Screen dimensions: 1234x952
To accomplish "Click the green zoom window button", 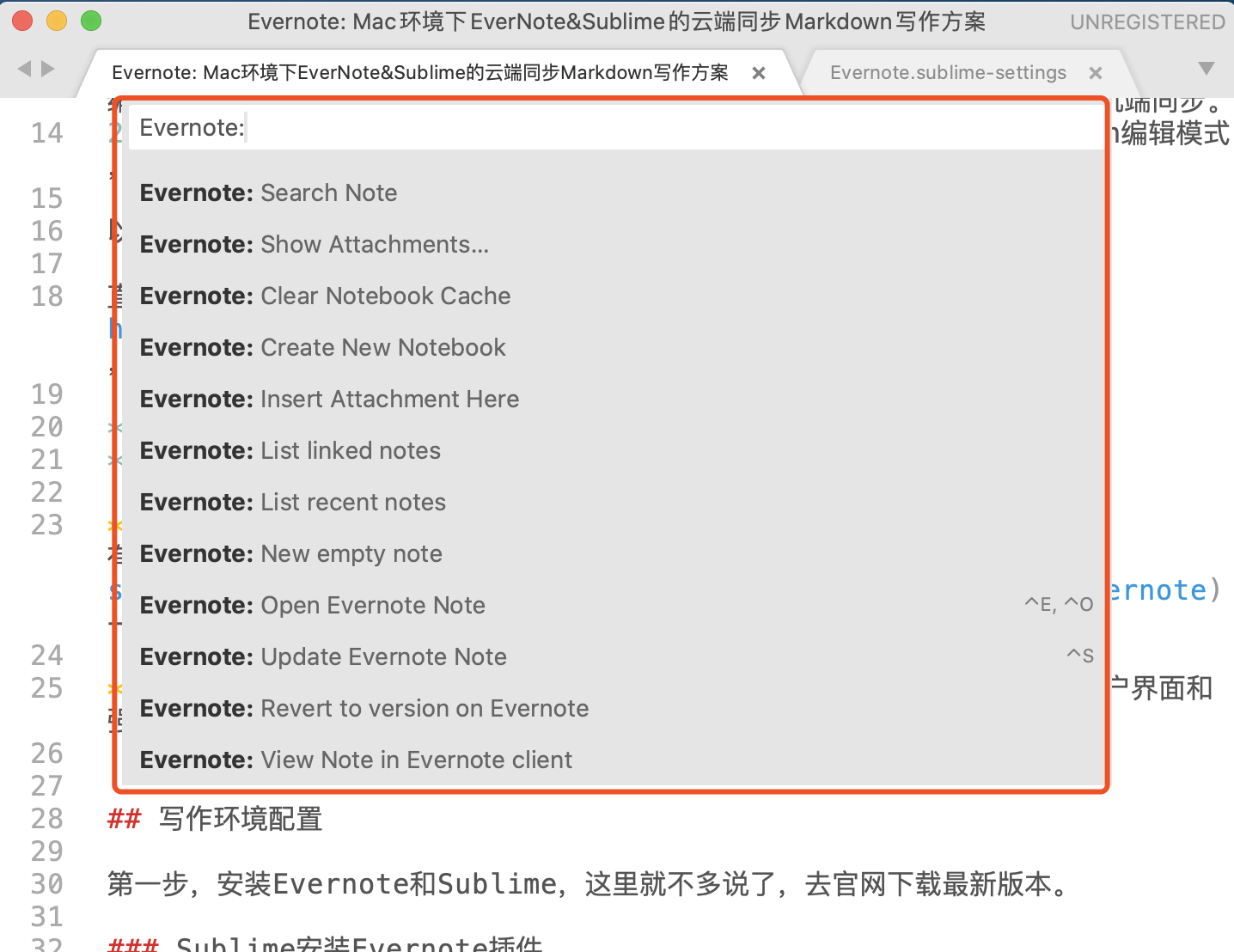I will pyautogui.click(x=91, y=21).
